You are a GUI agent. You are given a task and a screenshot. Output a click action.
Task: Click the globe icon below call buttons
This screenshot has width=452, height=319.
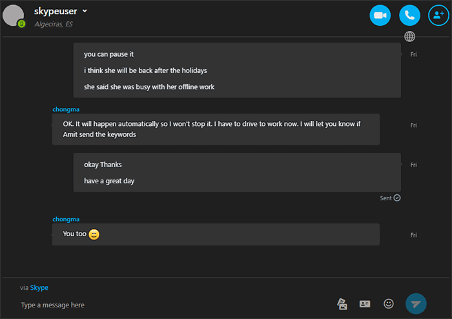409,37
